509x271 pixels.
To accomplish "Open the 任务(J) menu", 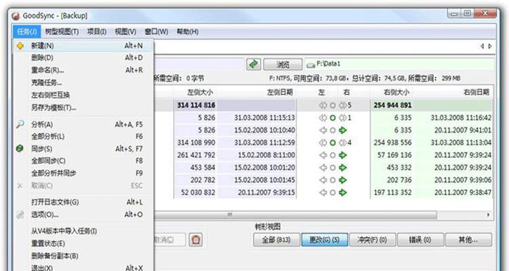I will click(27, 31).
